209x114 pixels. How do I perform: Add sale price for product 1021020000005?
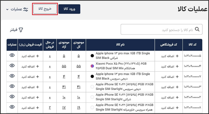[30, 56]
